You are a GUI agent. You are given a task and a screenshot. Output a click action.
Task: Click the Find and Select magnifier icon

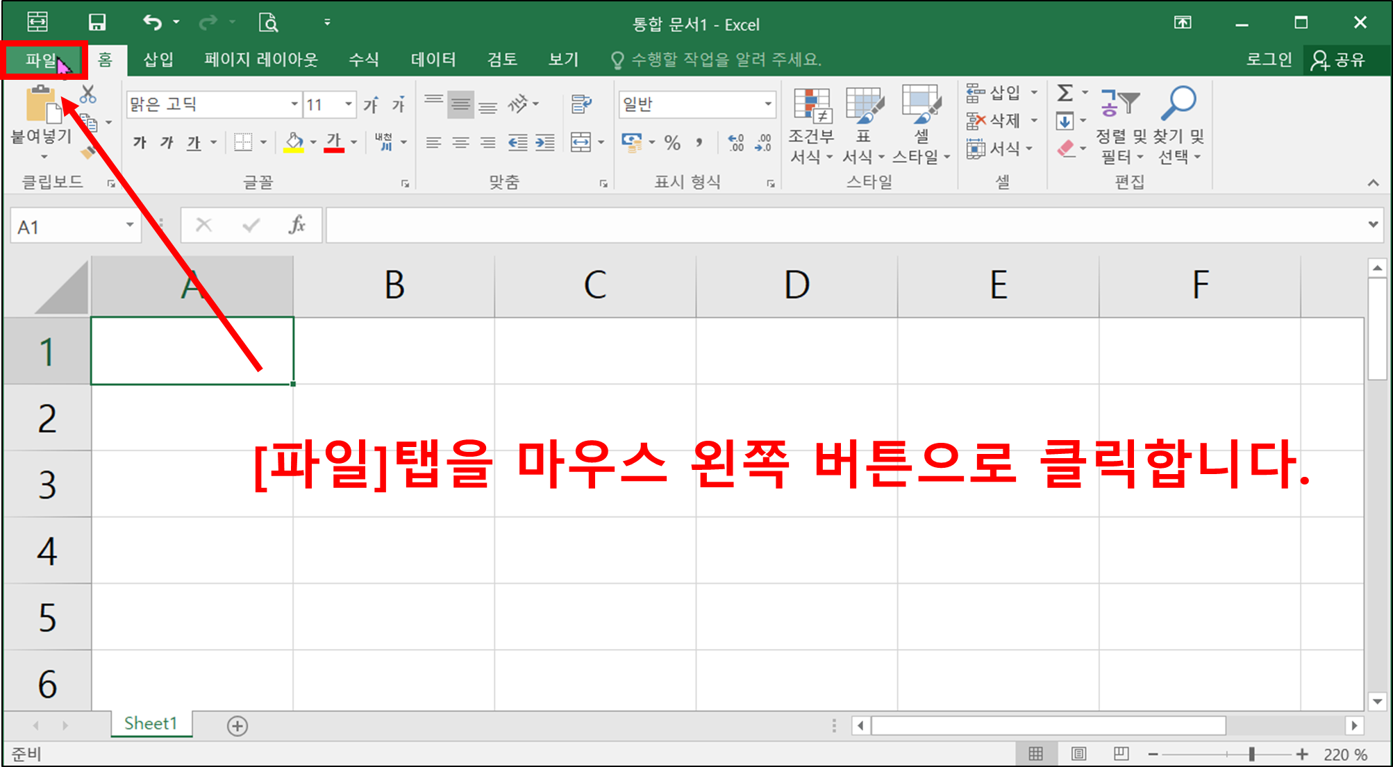click(1178, 103)
